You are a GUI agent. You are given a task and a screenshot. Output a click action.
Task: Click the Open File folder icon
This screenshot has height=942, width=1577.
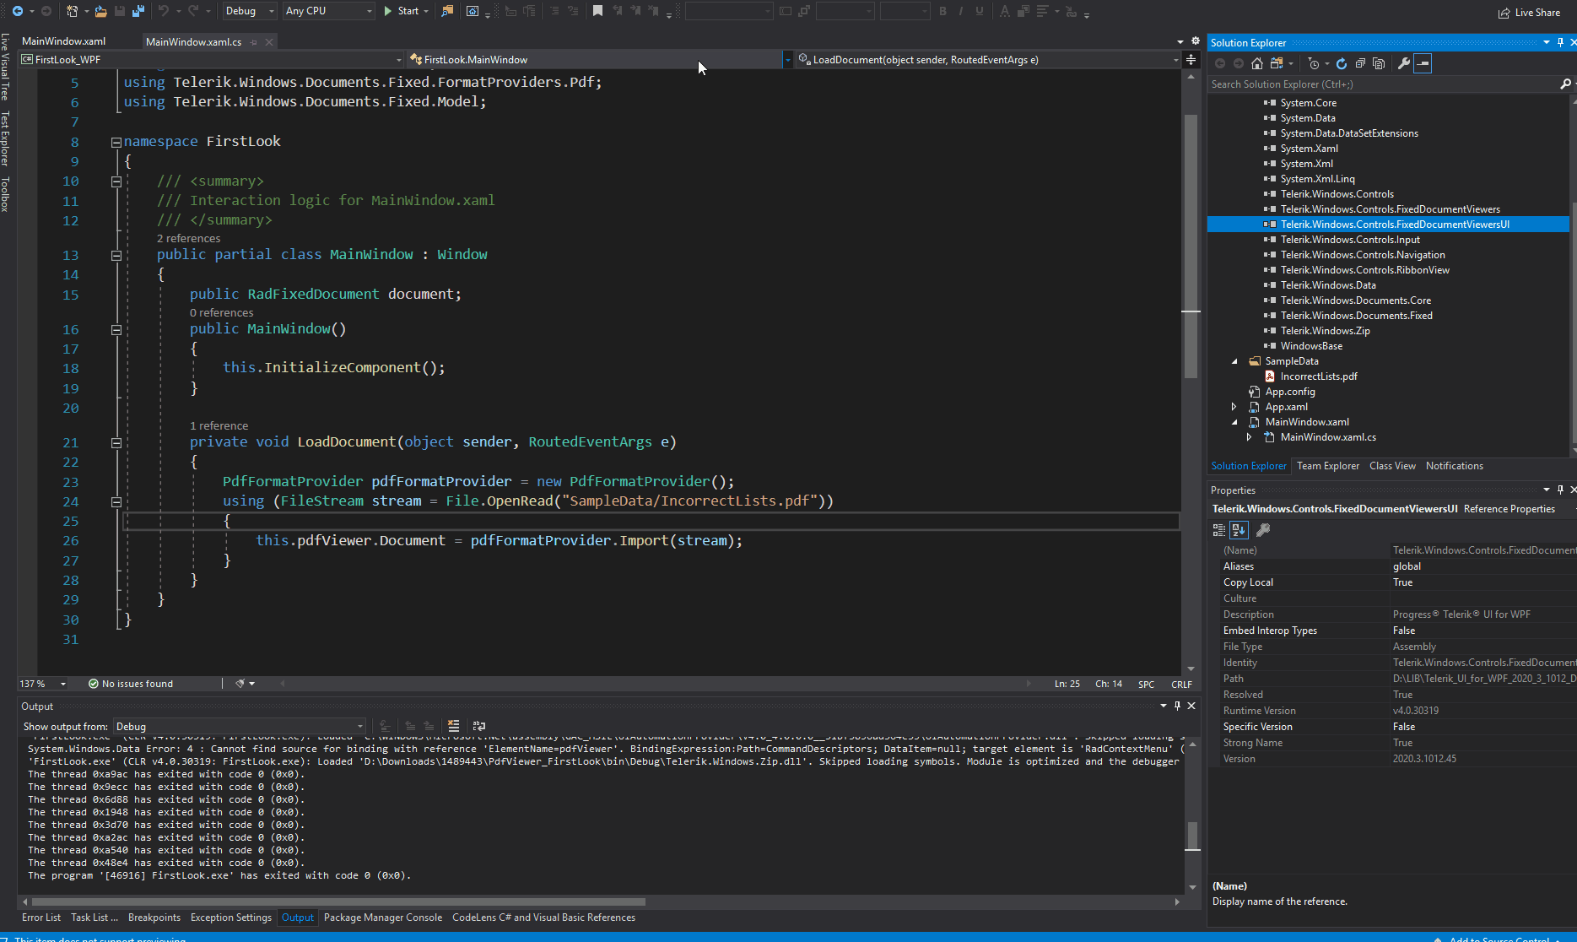(x=100, y=11)
